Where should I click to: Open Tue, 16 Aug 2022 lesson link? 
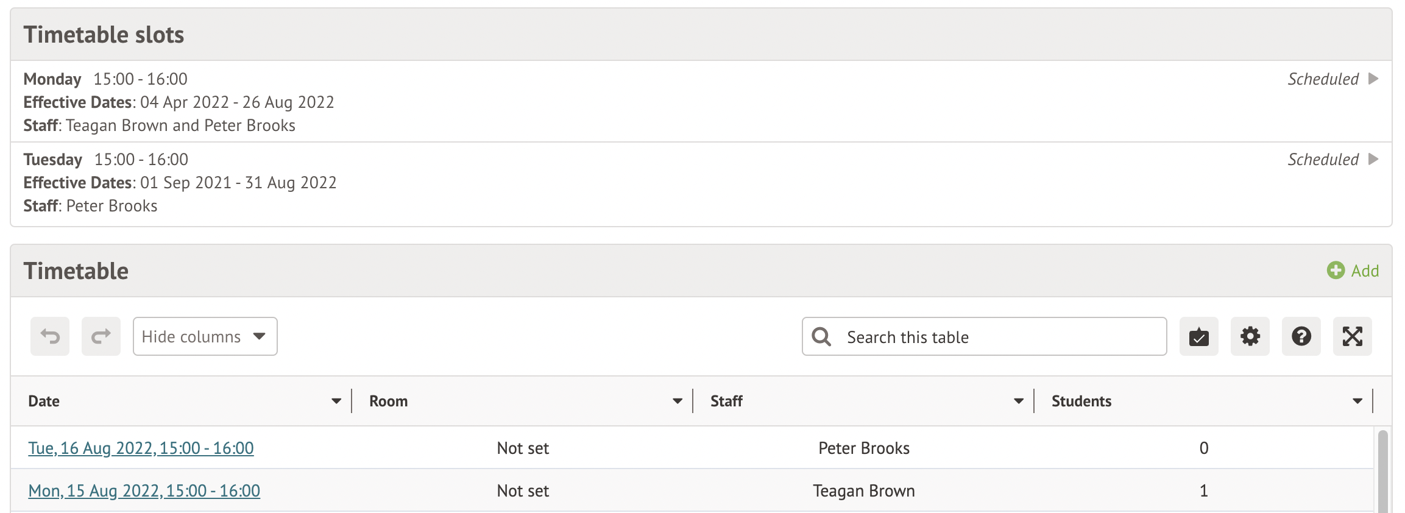(141, 448)
